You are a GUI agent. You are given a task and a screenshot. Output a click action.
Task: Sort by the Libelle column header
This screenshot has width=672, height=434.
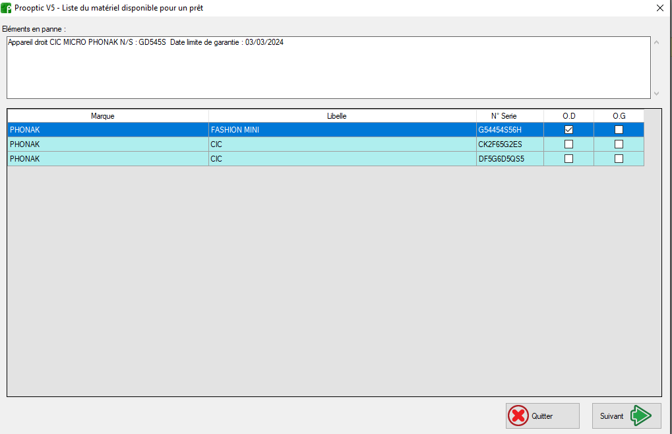(342, 115)
